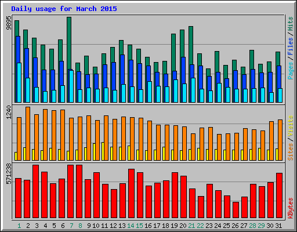
Task: Select the green day 8 x-axis label
Action: pyautogui.click(x=80, y=226)
